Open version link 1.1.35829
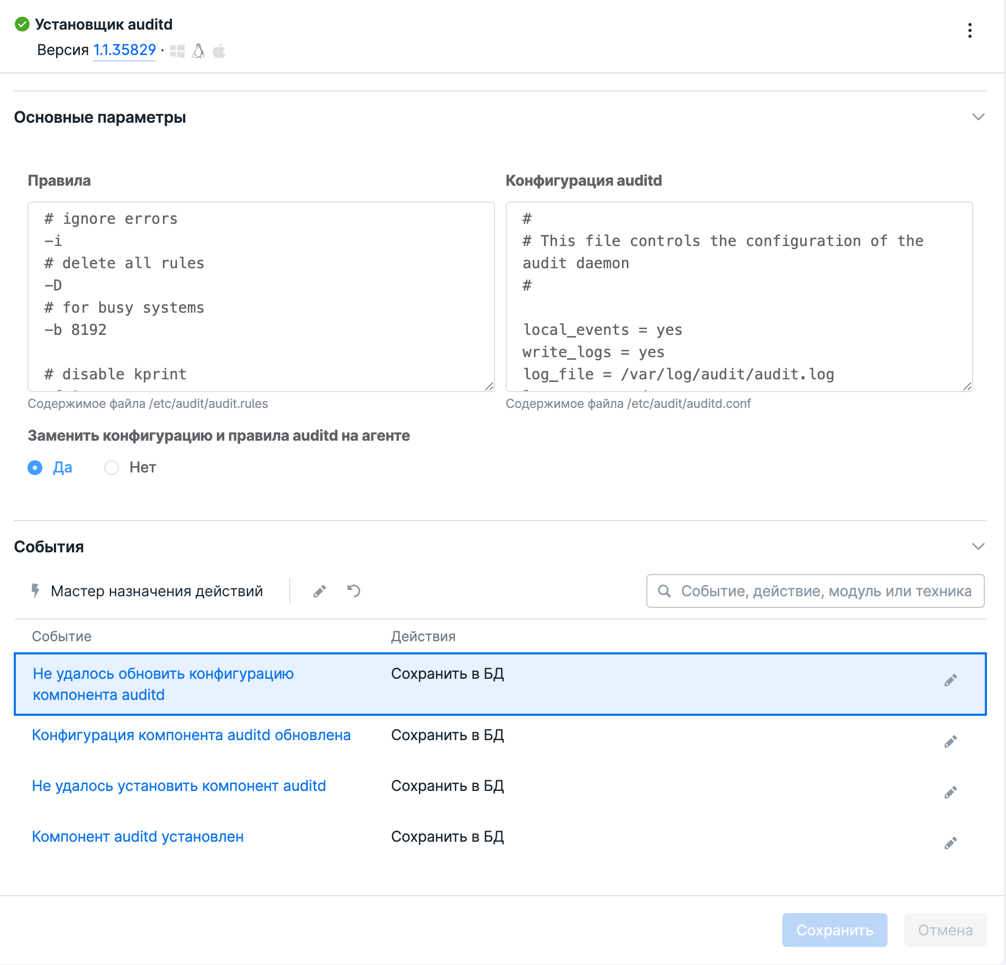Viewport: 1006px width, 965px height. point(124,50)
